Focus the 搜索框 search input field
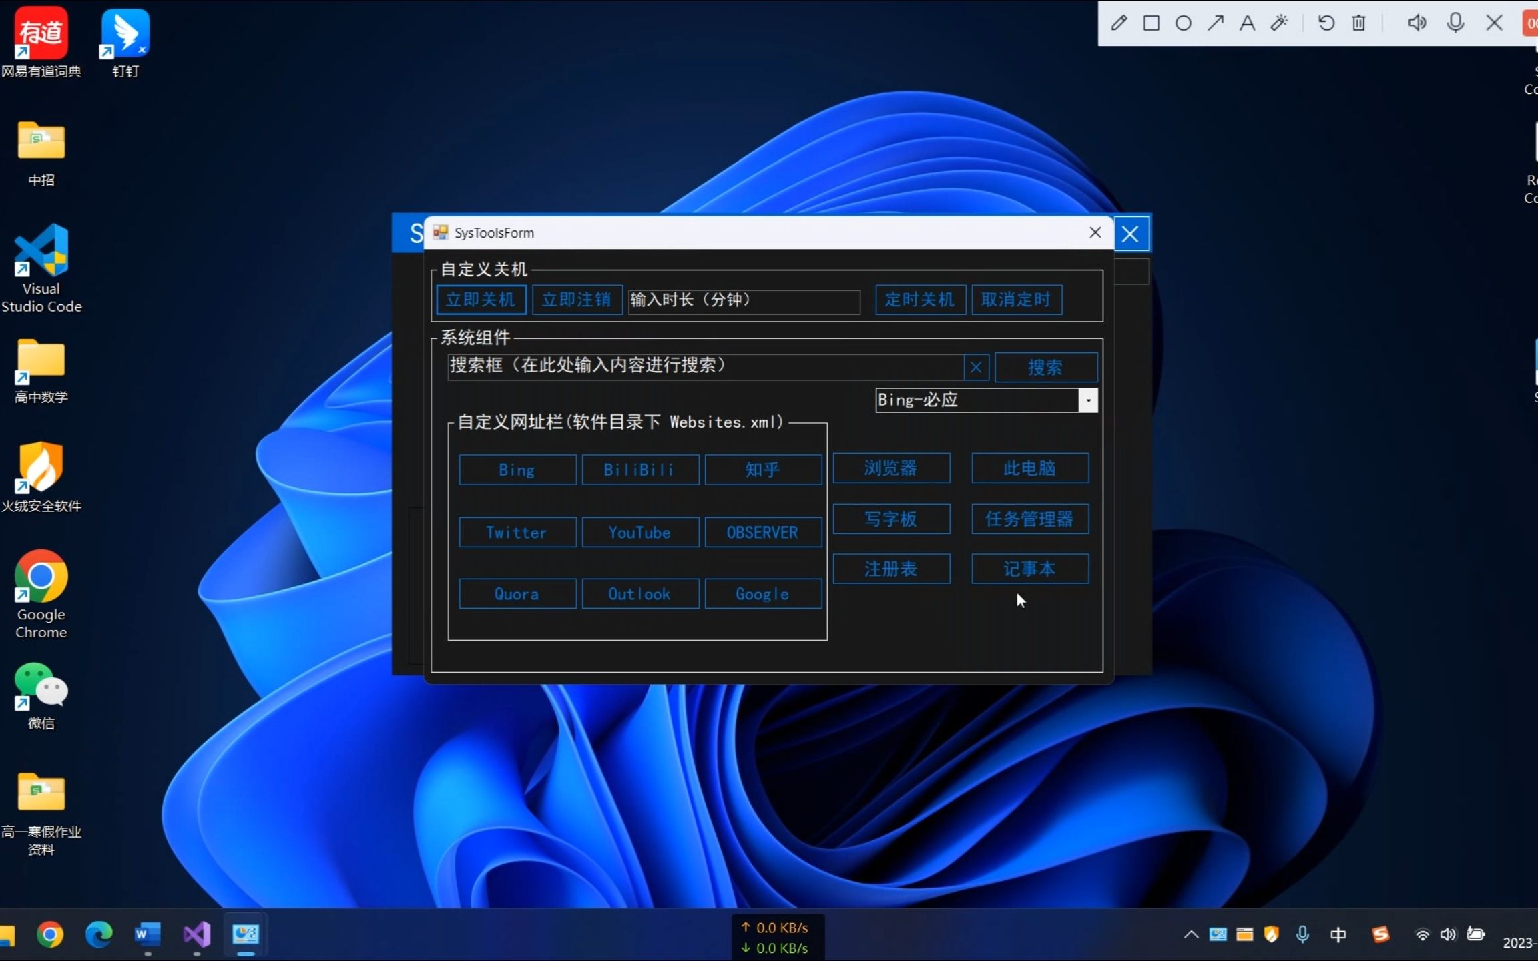 pos(705,367)
